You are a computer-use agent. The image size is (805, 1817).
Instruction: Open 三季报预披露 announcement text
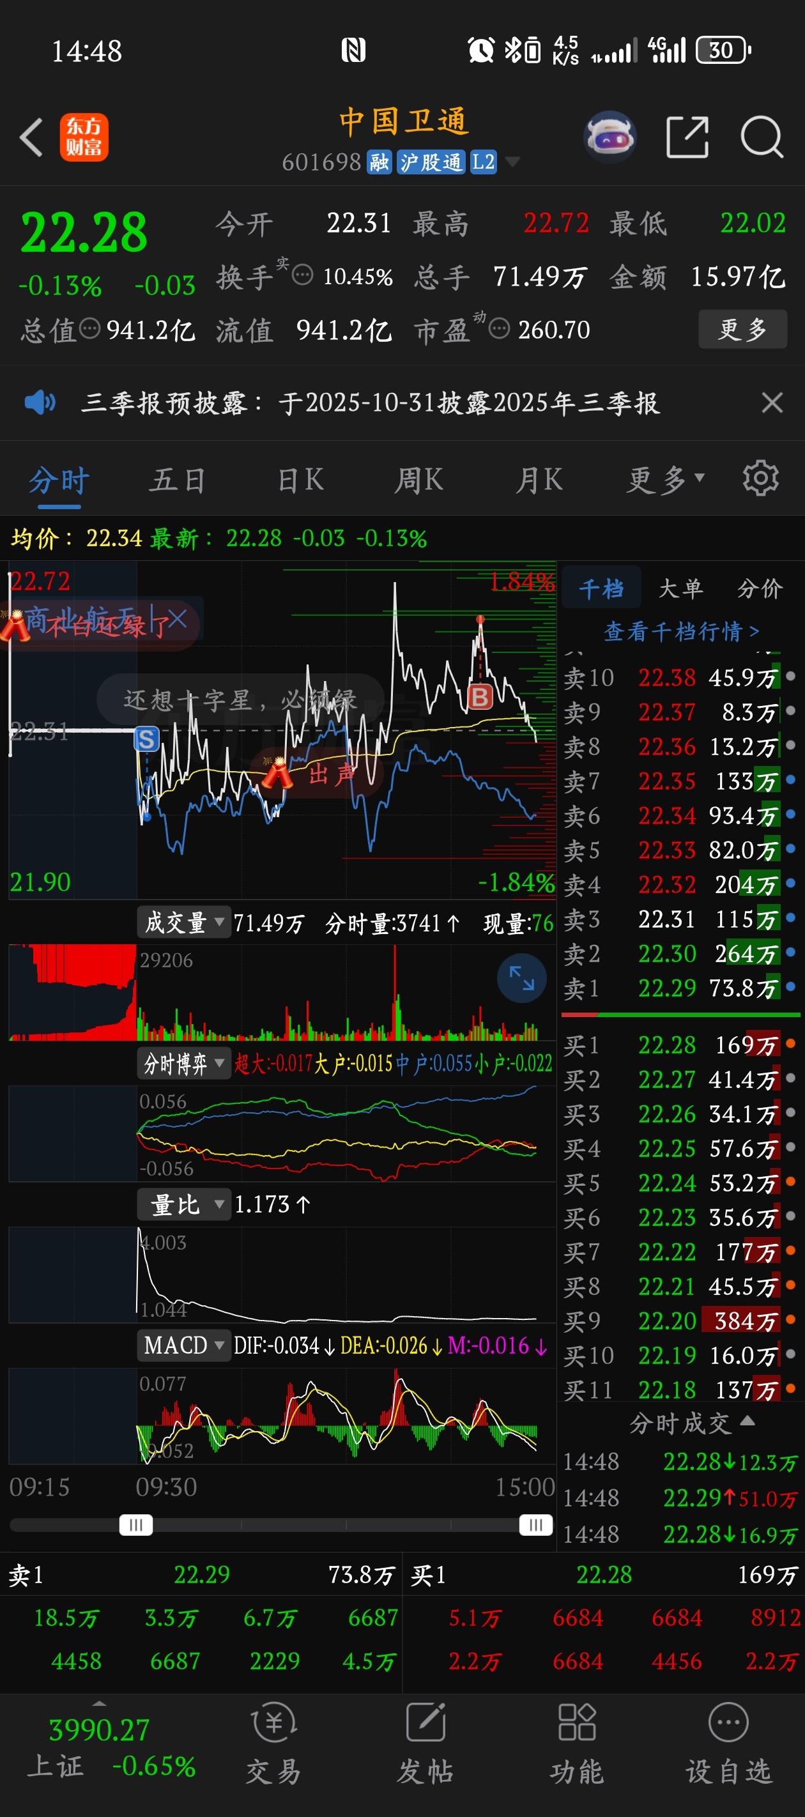pyautogui.click(x=371, y=402)
